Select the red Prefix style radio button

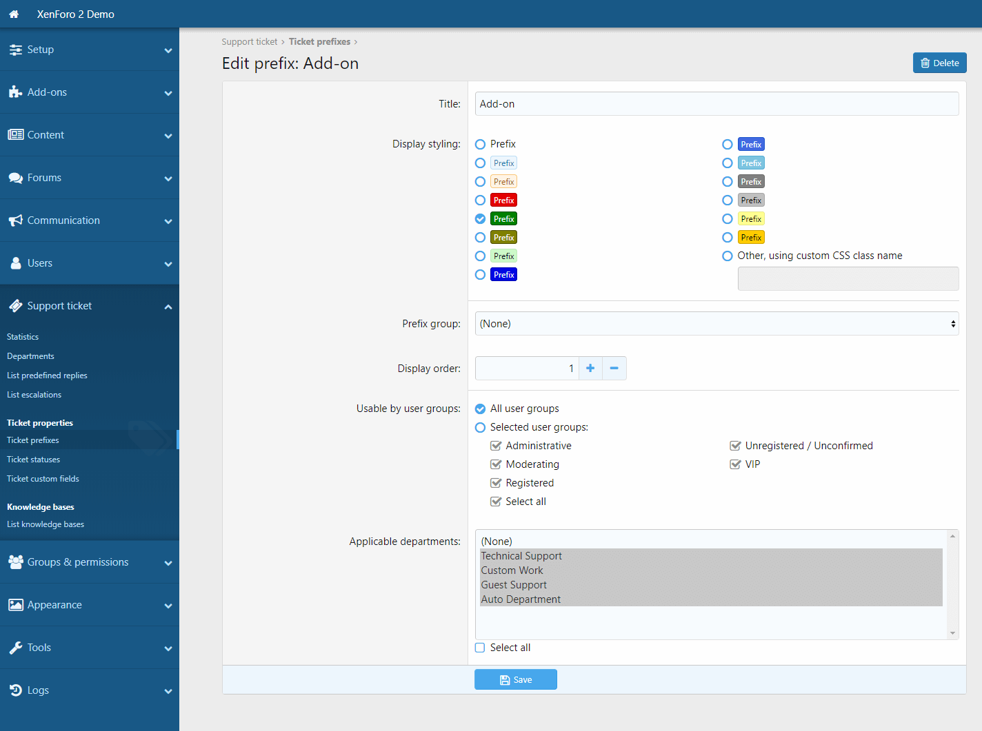point(481,200)
